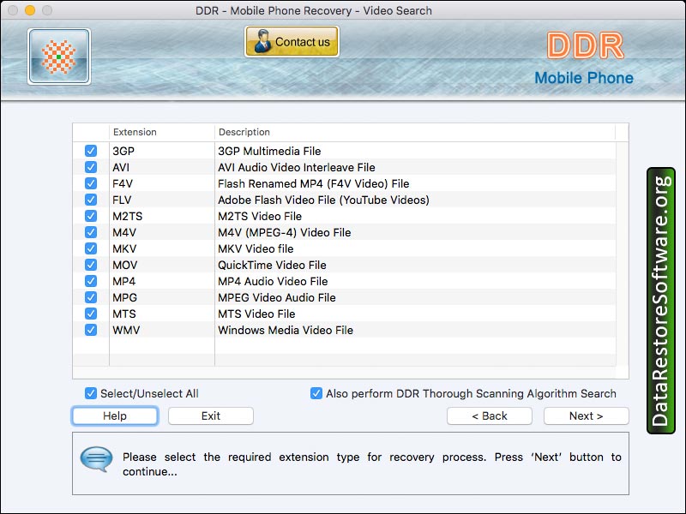Toggle the FLV extension checkbox
686x514 pixels.
click(91, 200)
